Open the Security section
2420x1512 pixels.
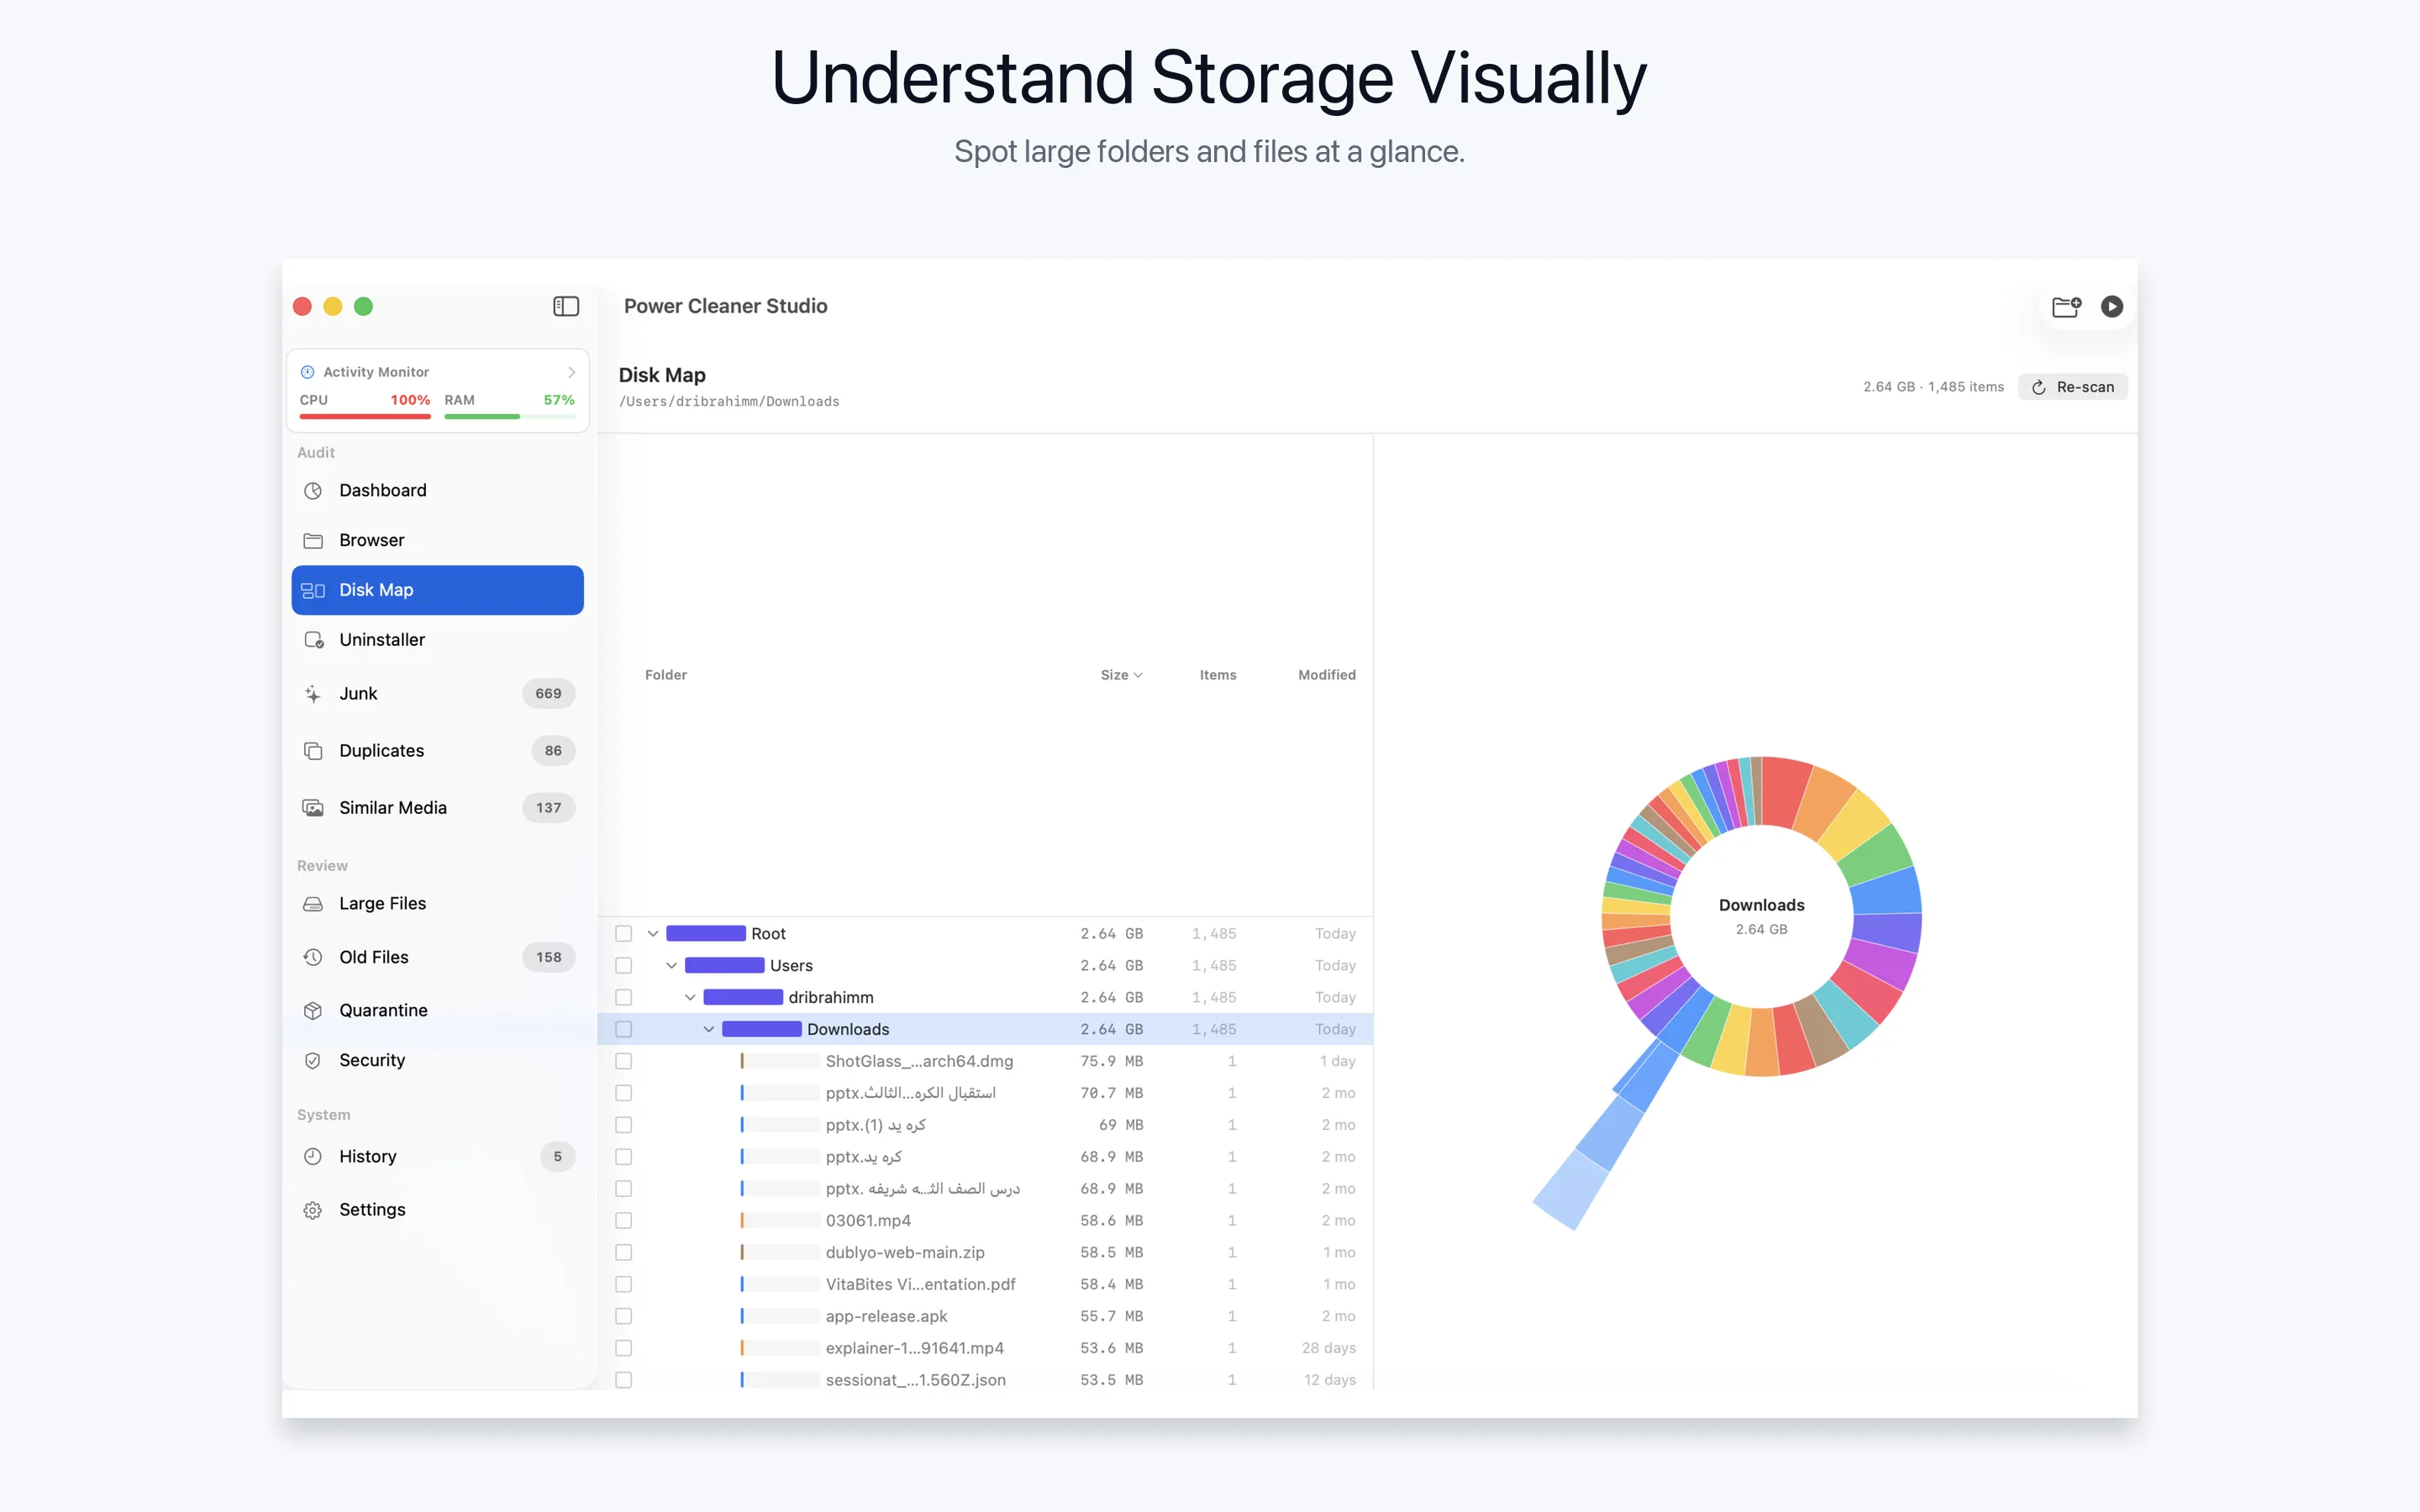[x=437, y=1060]
